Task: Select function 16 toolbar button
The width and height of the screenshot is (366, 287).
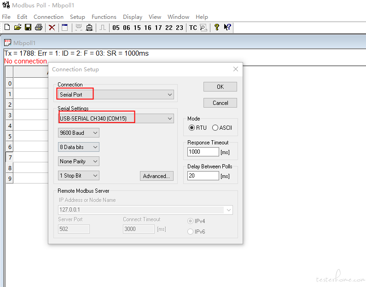Action: coord(147,28)
